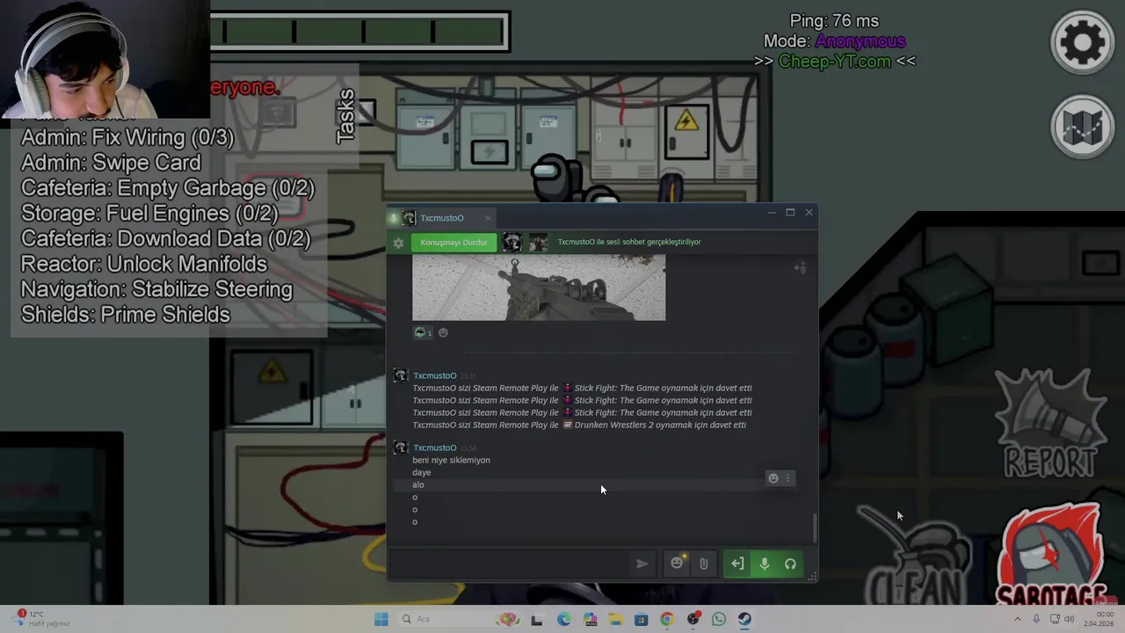The height and width of the screenshot is (633, 1125).
Task: Click TxcmustoO name above invite messages
Action: coord(434,375)
